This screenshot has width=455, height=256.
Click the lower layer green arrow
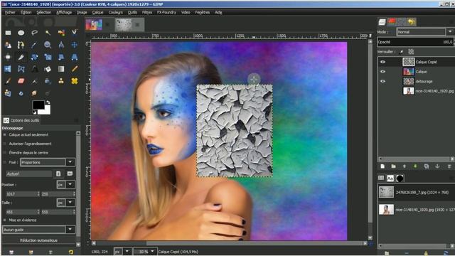coord(415,166)
